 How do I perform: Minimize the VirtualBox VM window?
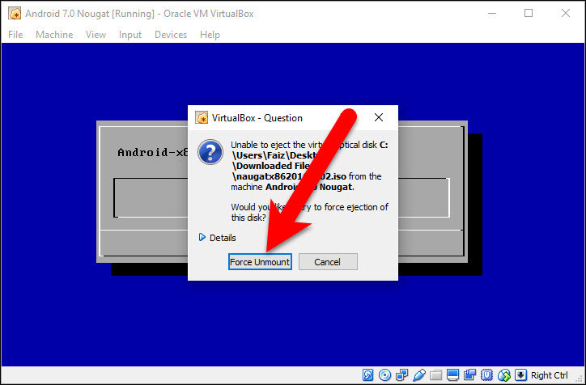pos(492,14)
